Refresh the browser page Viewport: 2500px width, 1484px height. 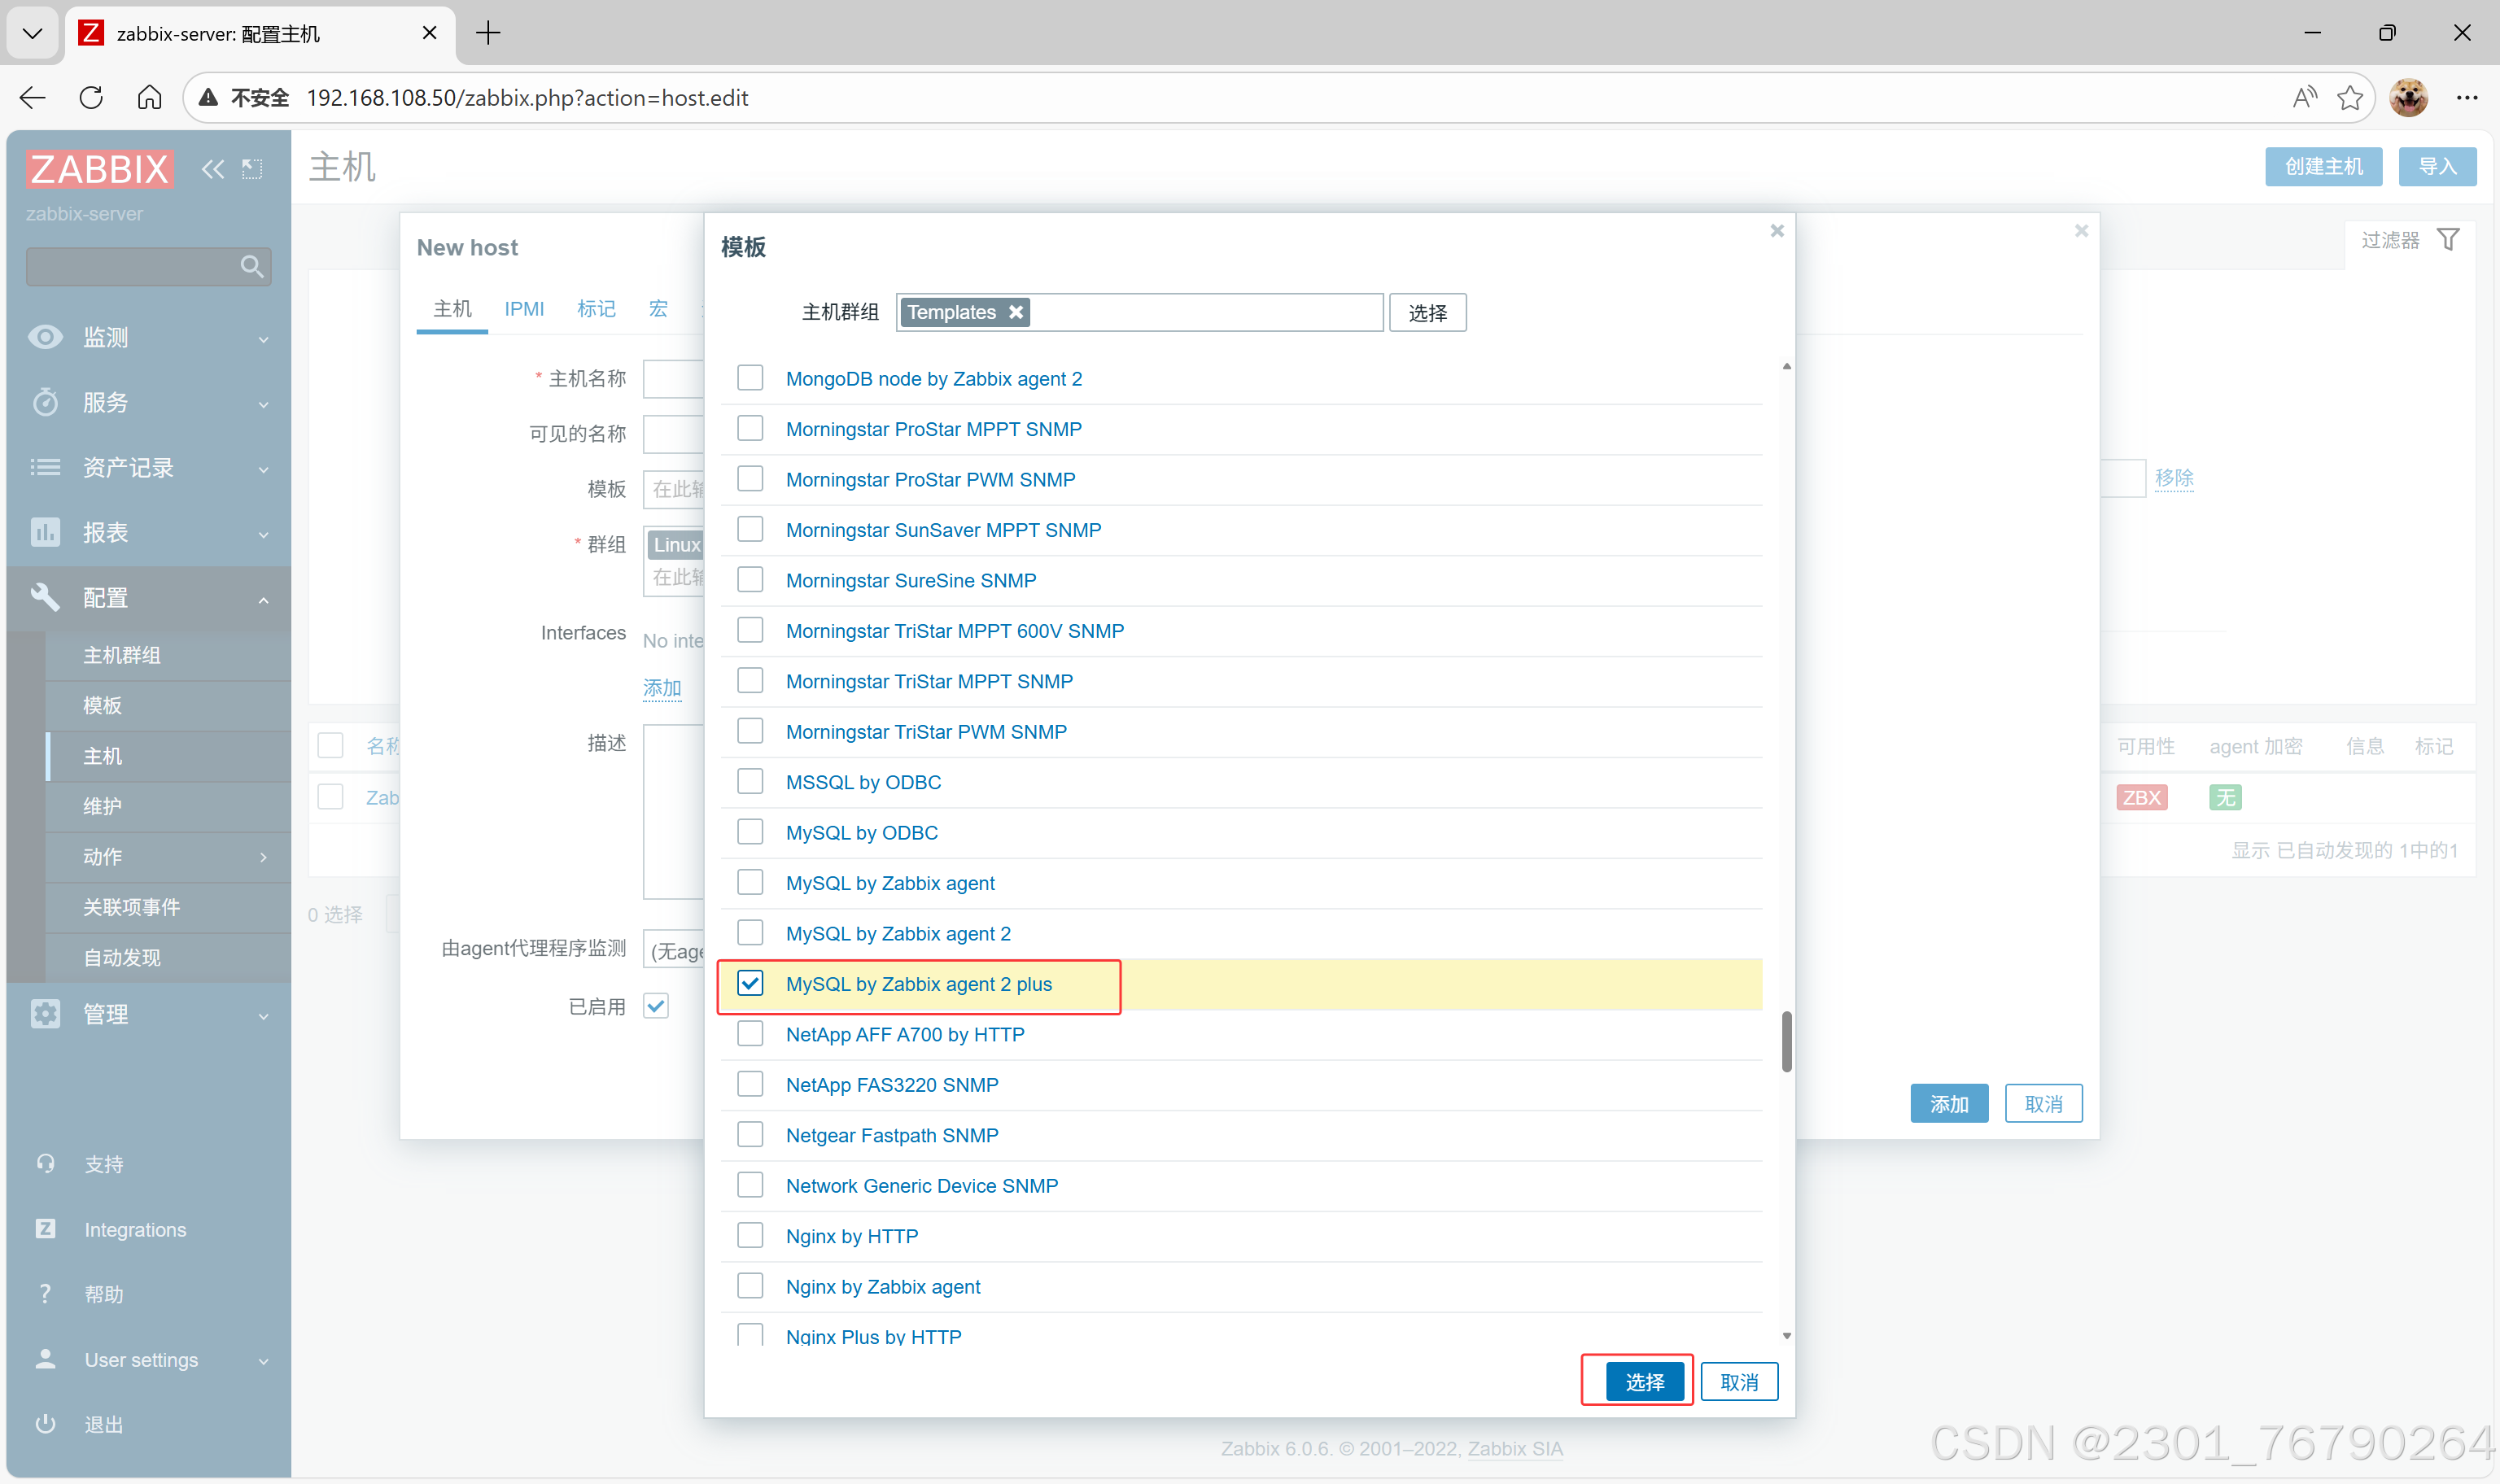click(x=91, y=97)
